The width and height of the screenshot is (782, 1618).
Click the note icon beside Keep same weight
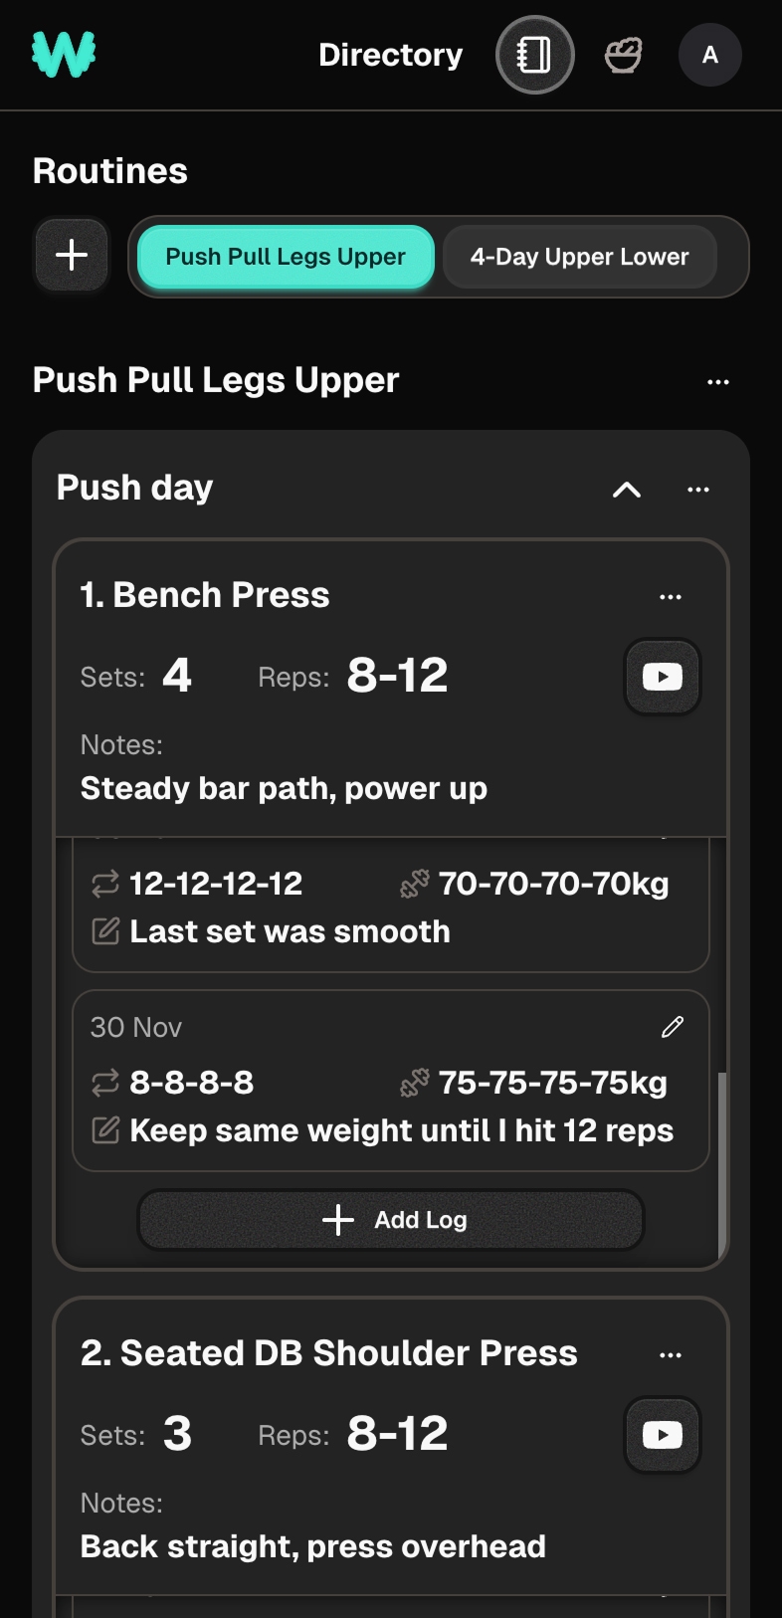point(104,1129)
